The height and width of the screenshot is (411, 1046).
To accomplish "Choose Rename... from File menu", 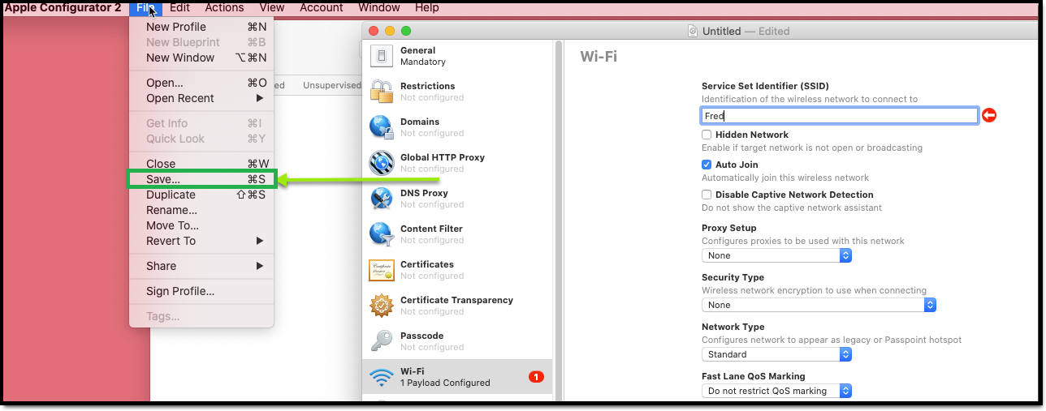I will tap(201, 210).
